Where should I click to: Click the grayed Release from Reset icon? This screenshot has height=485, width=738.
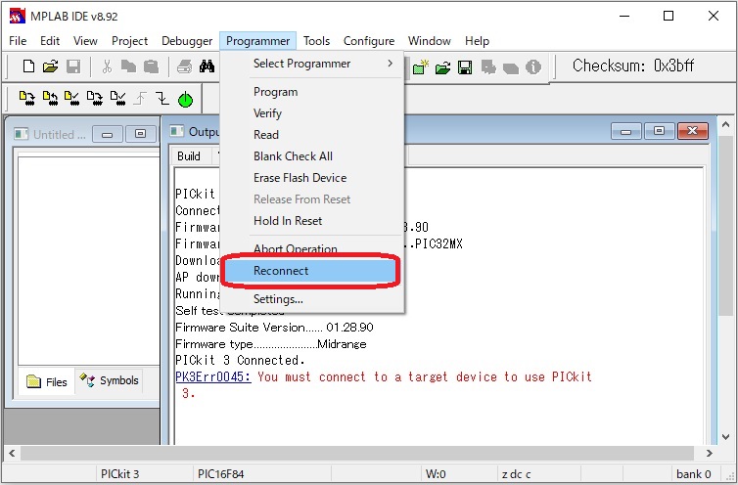pyautogui.click(x=140, y=99)
